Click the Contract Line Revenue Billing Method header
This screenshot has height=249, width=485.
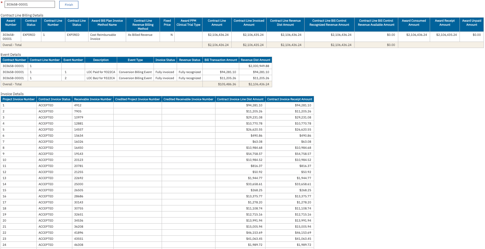[143, 25]
